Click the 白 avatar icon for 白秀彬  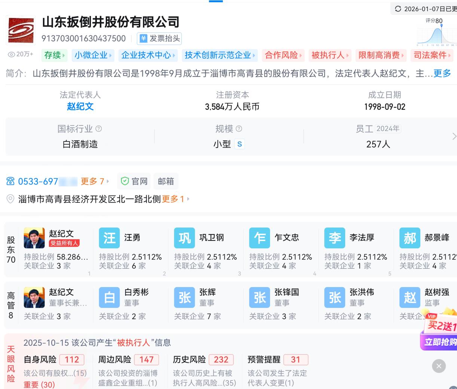(109, 298)
